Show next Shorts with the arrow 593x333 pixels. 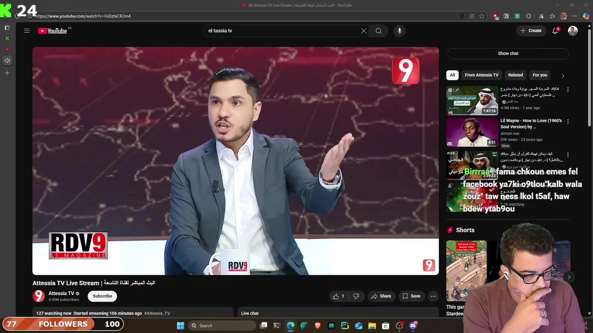(x=569, y=277)
